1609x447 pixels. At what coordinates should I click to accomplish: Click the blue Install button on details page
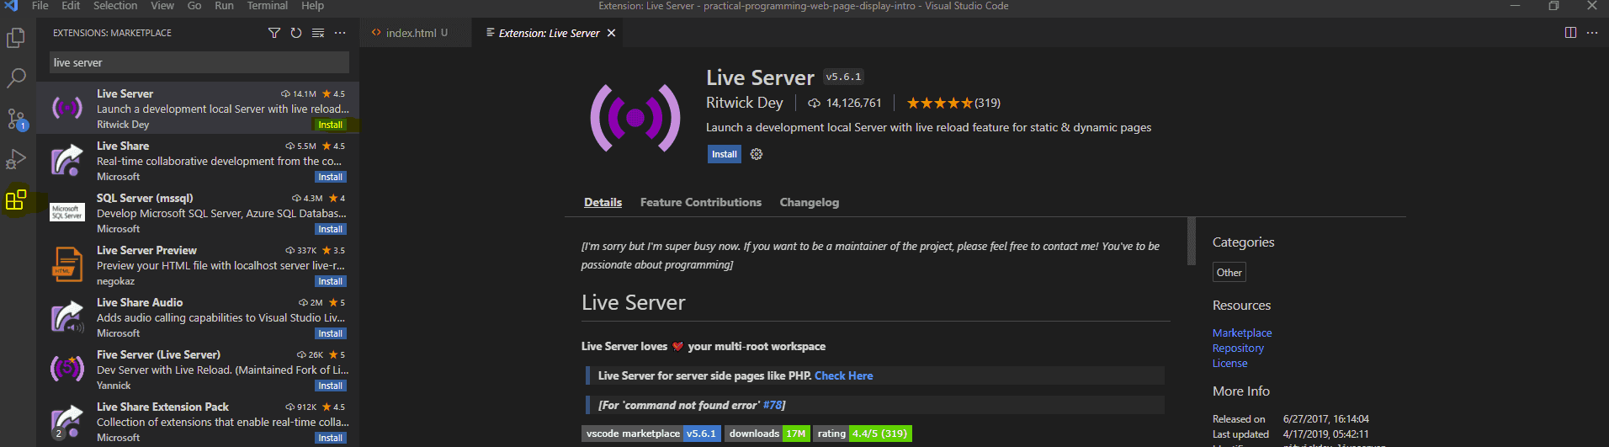point(725,154)
